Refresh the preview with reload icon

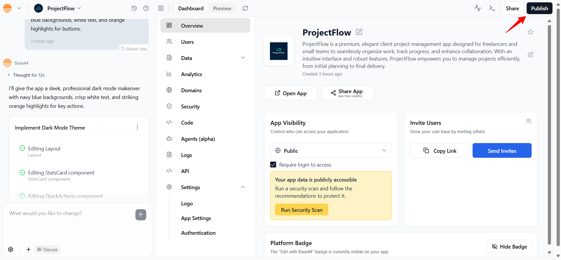click(x=245, y=8)
